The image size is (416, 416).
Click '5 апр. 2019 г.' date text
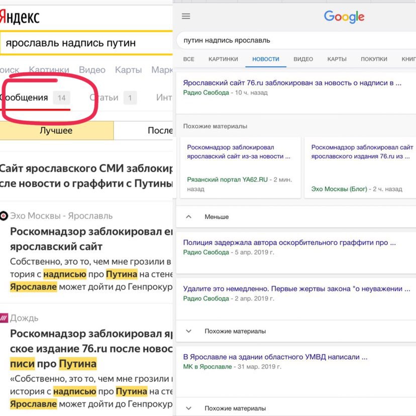(254, 252)
